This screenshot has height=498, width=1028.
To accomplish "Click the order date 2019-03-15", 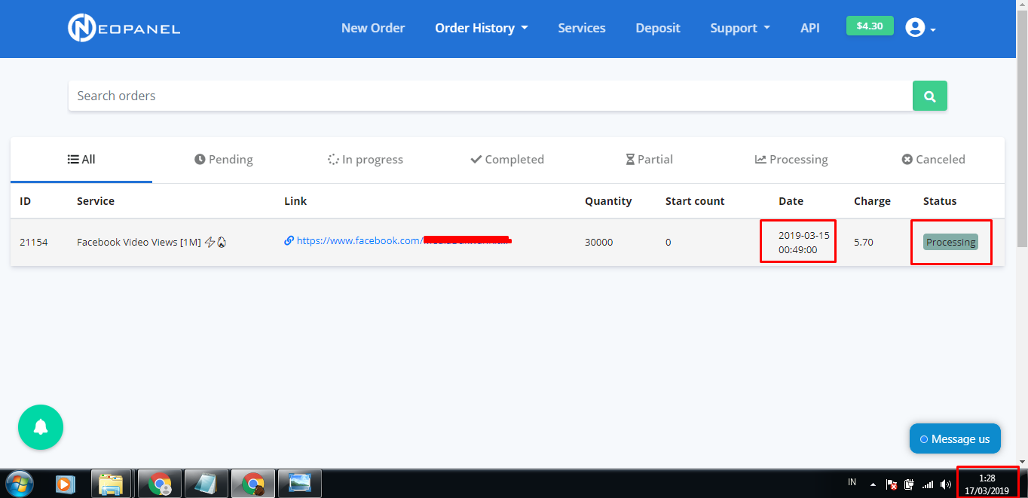I will [804, 235].
